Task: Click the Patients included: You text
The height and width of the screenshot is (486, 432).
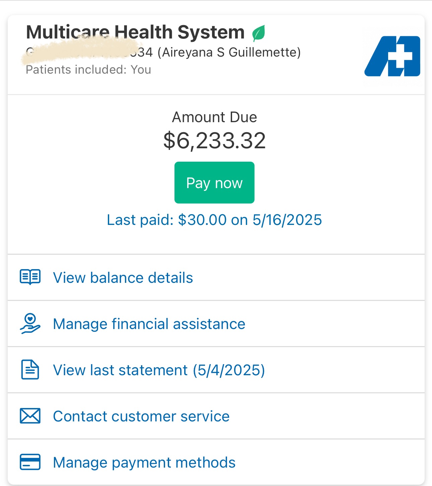Action: click(x=88, y=70)
